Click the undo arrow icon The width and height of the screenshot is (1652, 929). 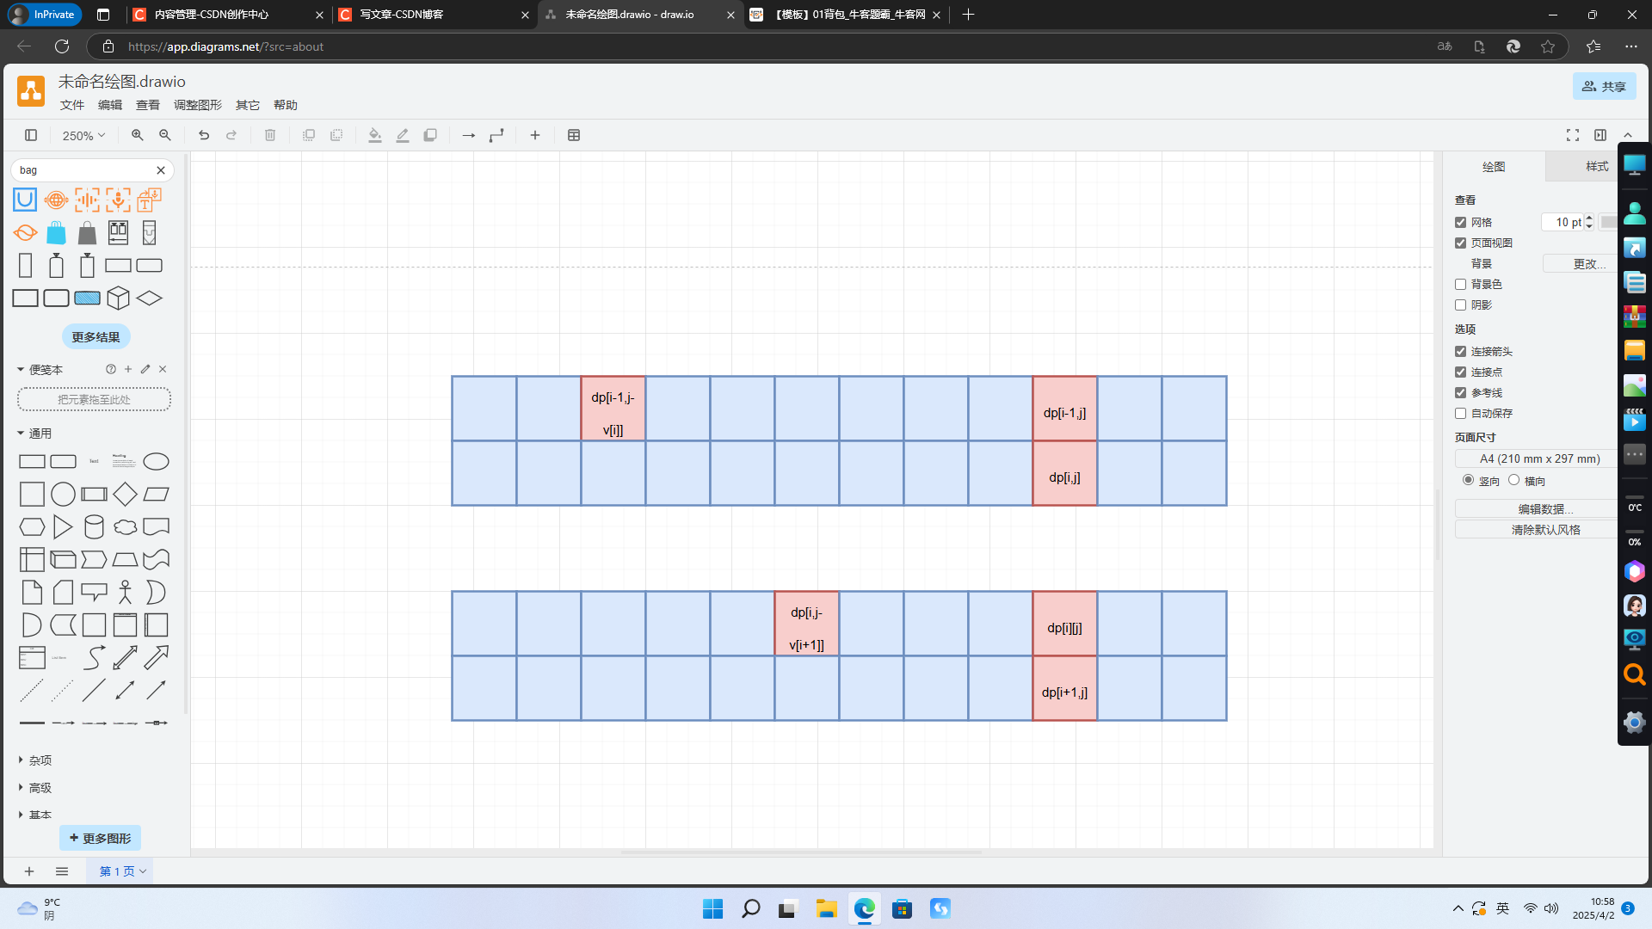click(204, 135)
